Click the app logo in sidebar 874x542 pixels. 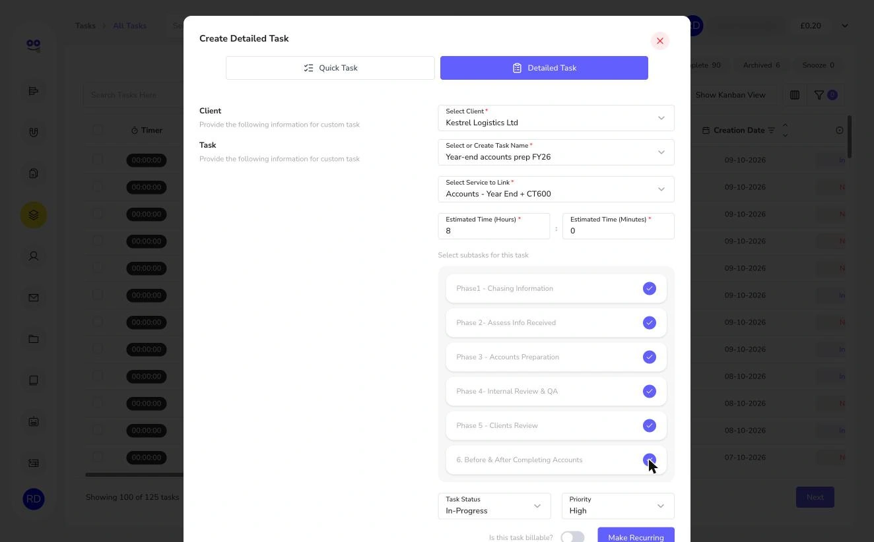(x=34, y=45)
